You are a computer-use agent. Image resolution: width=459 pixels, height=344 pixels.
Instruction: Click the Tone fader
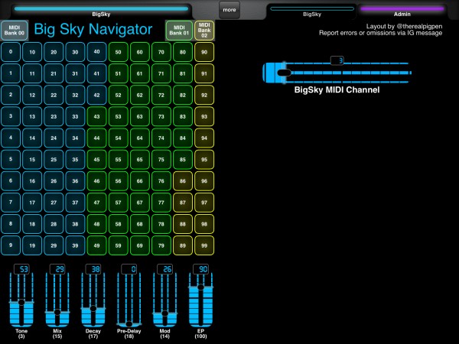(x=21, y=300)
